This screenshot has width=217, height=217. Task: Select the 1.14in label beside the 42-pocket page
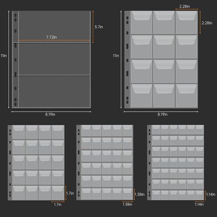click(x=211, y=194)
